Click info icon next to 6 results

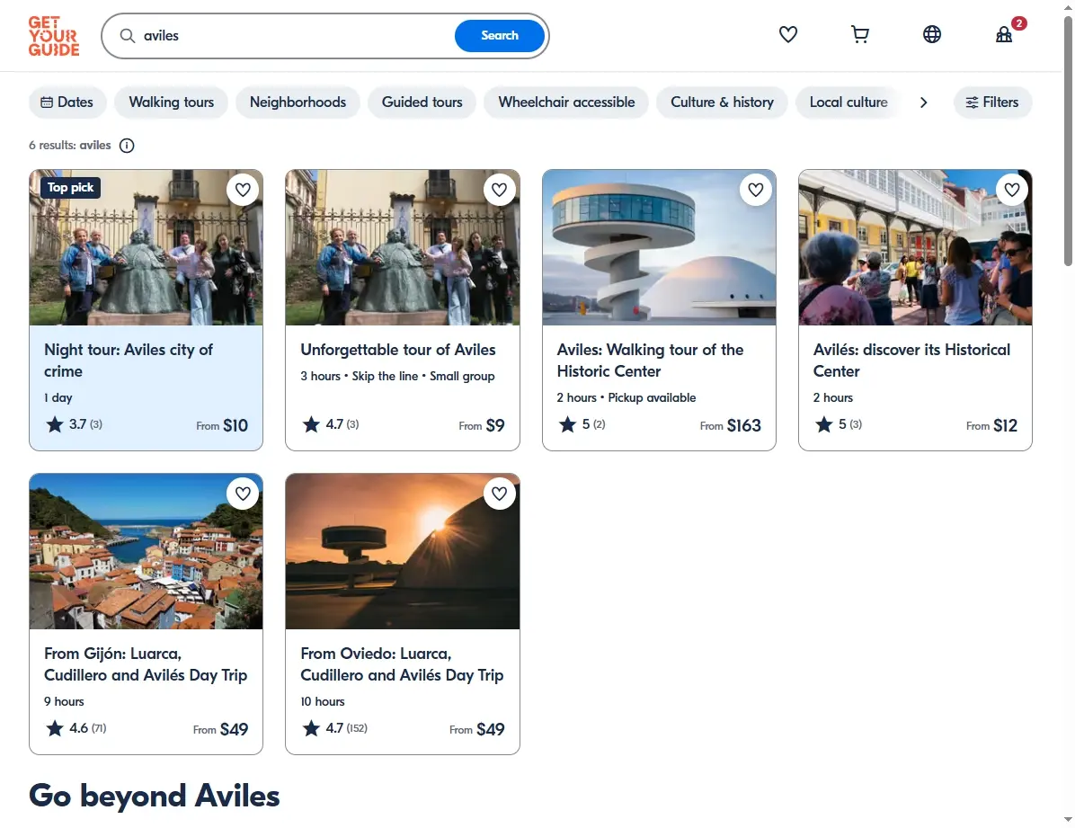coord(127,146)
